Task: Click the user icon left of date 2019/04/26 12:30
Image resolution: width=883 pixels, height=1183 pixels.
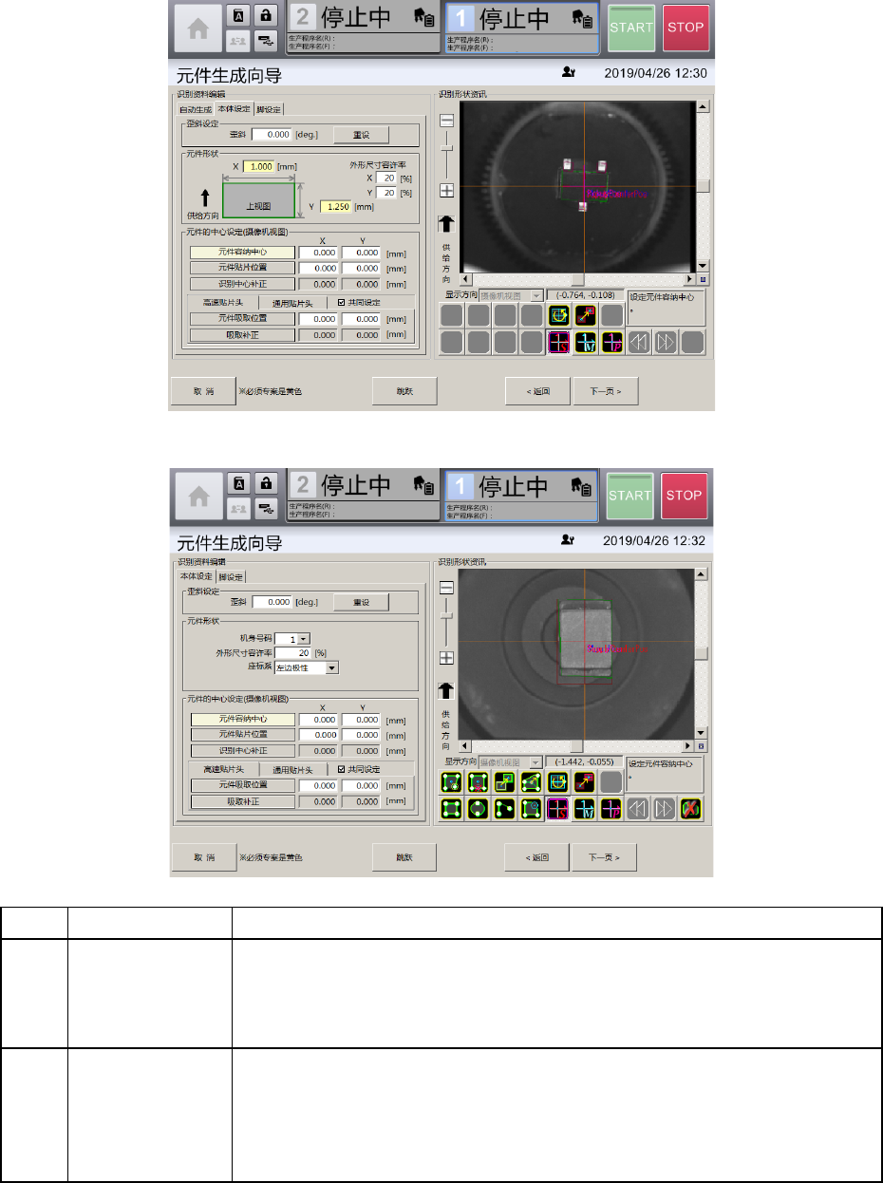Action: point(568,72)
